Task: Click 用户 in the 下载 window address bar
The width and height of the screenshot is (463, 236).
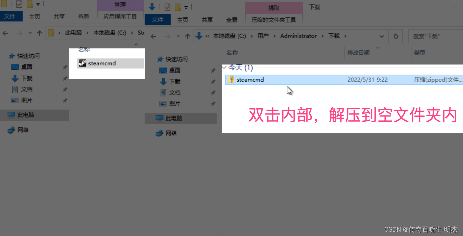Action: pos(263,36)
